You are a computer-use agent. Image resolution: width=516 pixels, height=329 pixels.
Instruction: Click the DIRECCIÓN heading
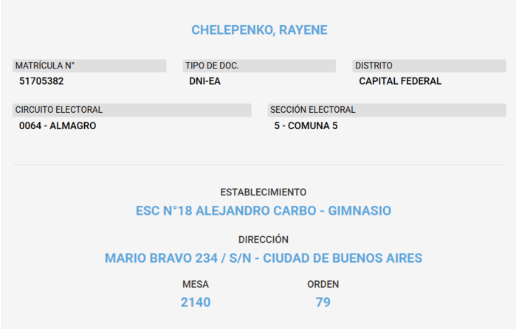click(x=263, y=240)
